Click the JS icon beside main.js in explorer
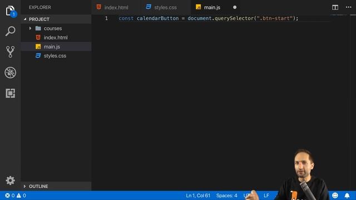 point(38,47)
